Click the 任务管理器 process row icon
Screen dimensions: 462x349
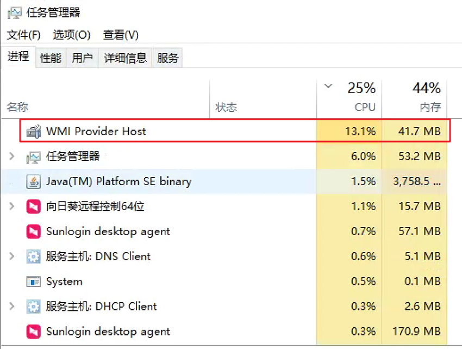click(33, 157)
